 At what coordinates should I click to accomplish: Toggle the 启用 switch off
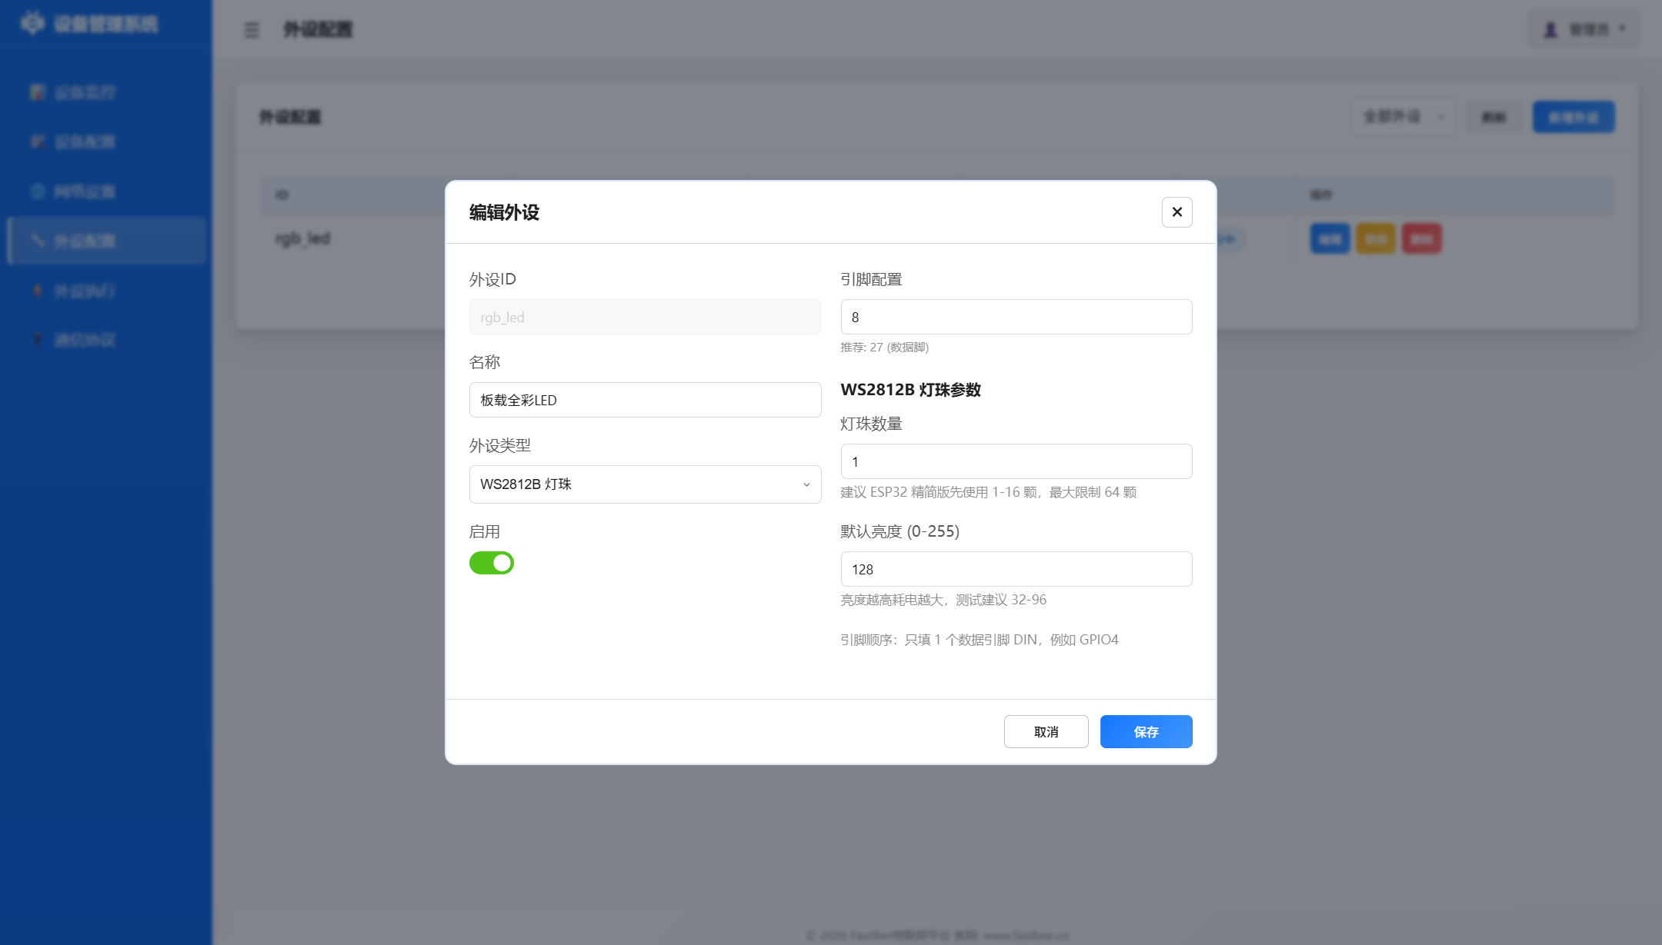492,563
